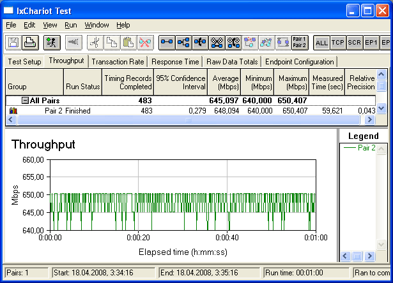
Task: Click the Legend panel's left scroll arrow
Action: pos(345,256)
